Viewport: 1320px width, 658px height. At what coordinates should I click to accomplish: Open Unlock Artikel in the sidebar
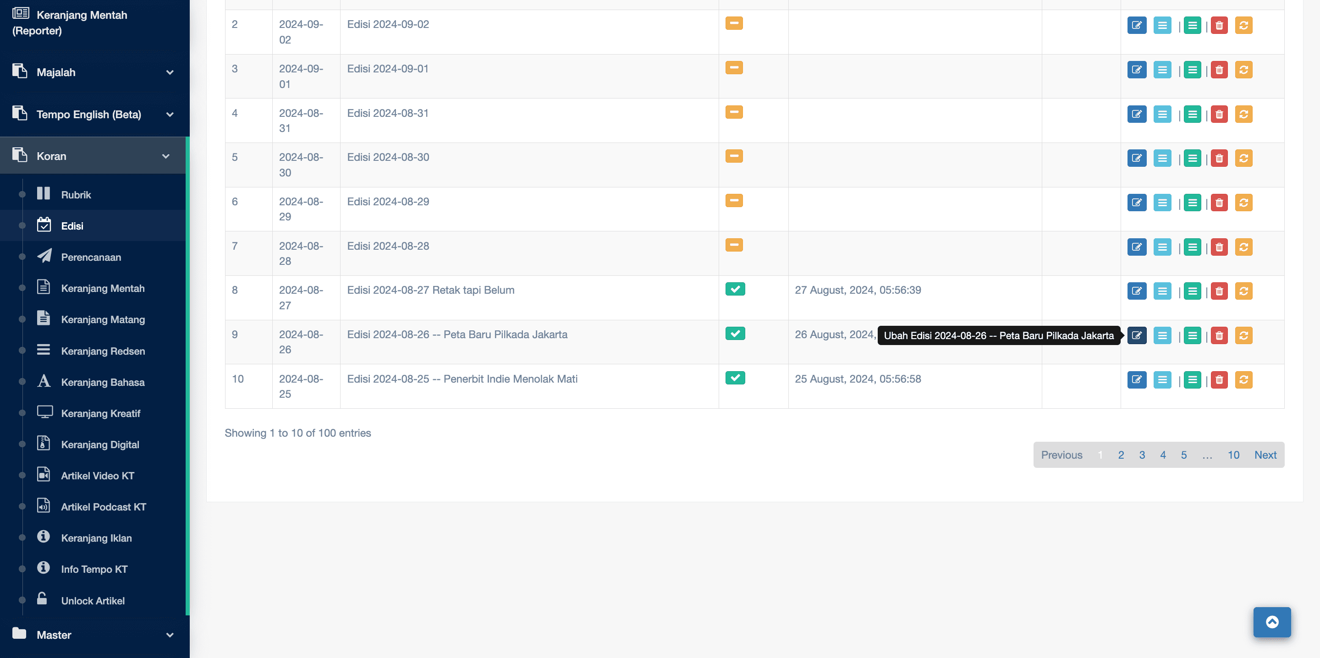click(93, 601)
